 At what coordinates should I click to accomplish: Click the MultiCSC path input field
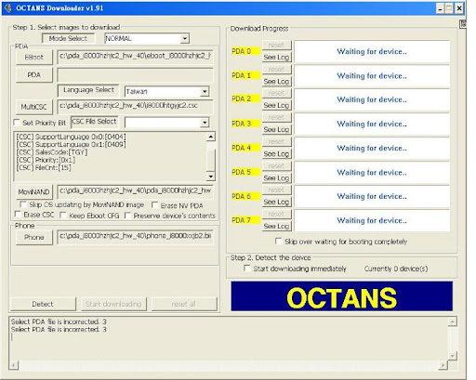[x=135, y=107]
